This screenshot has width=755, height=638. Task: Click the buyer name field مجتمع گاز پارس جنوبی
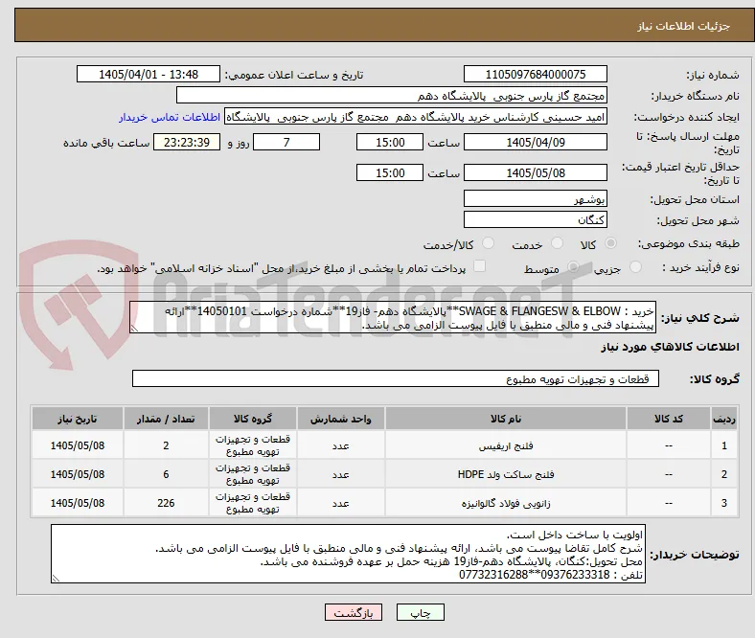392,96
